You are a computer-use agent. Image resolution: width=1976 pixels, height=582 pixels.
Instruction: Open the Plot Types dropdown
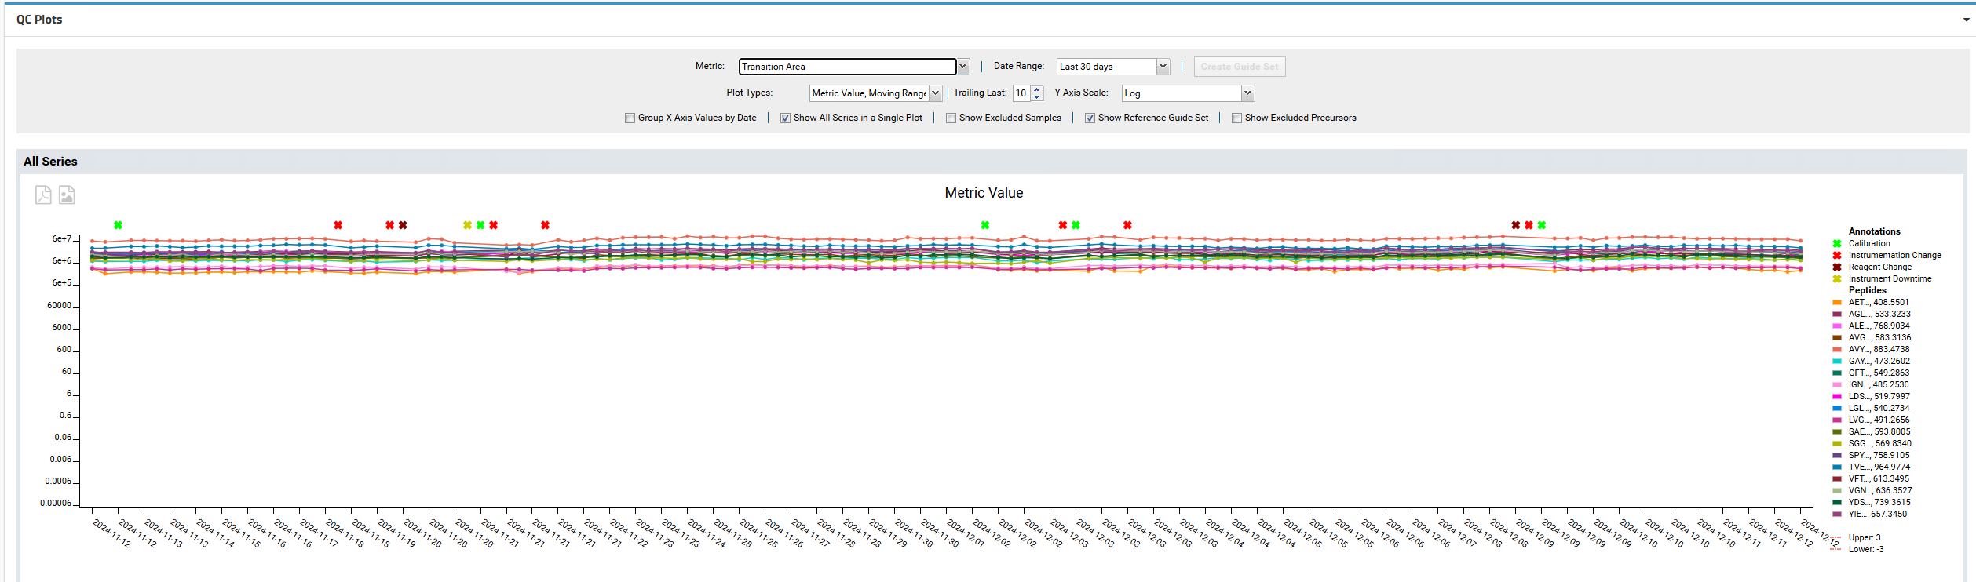[935, 93]
